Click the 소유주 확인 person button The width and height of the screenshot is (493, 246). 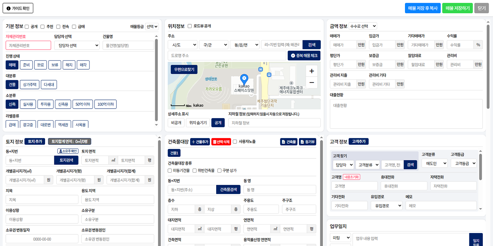point(68,151)
